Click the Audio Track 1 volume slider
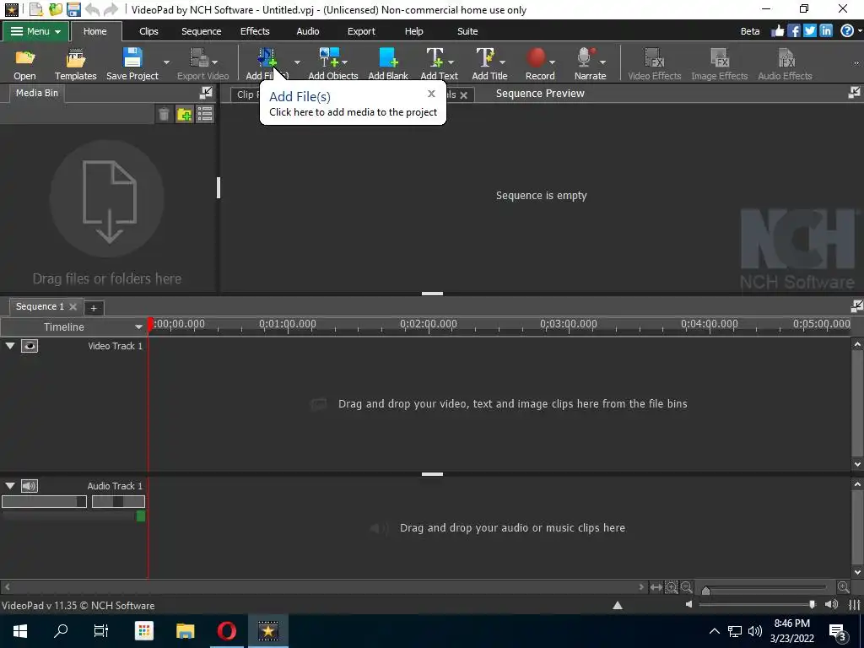Viewport: 864px width, 648px height. (44, 501)
